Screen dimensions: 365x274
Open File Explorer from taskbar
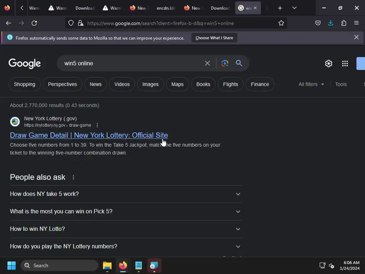pyautogui.click(x=107, y=265)
